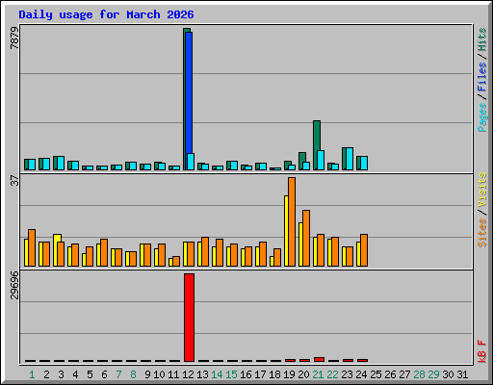
Task: Click green day label 8 on the axis
Action: (x=133, y=374)
